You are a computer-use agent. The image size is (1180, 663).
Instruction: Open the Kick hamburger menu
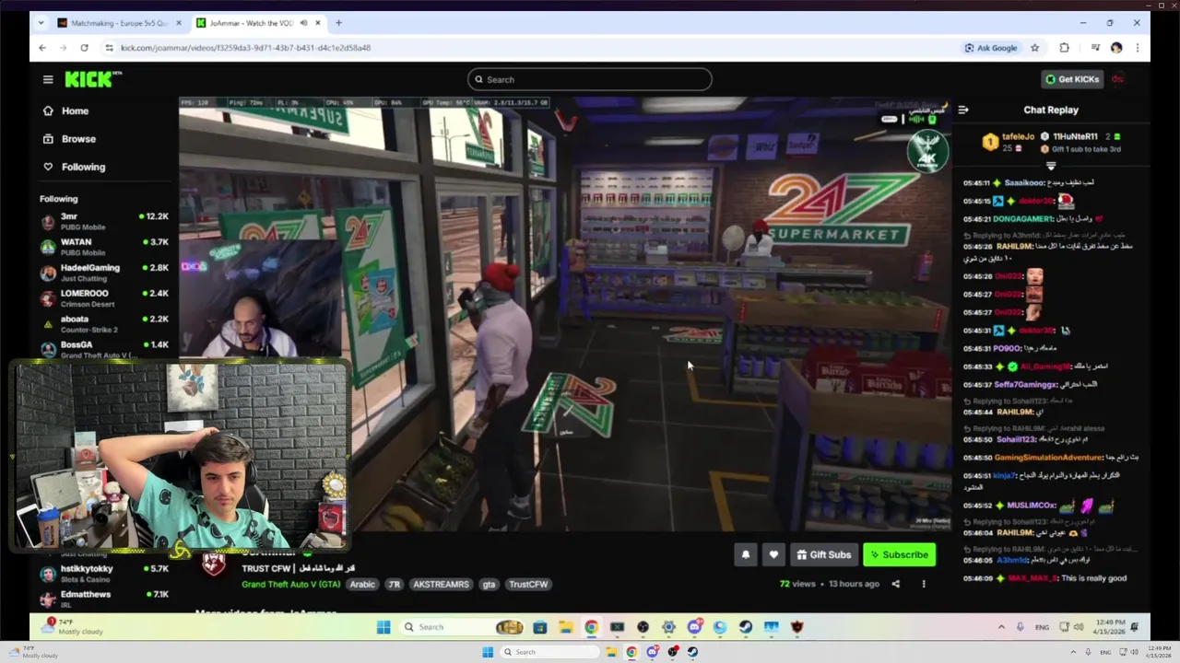(x=48, y=79)
